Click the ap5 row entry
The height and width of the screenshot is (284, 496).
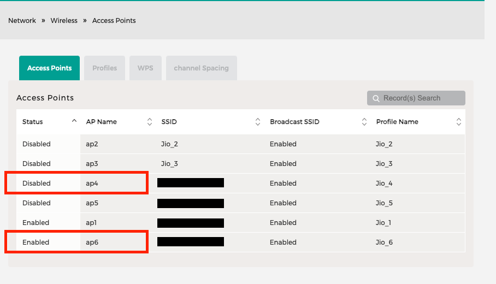tap(241, 203)
